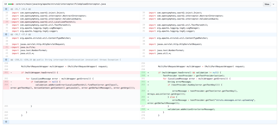Click added line number 259 on right
This screenshot has height=126, width=280.
[x=143, y=72]
